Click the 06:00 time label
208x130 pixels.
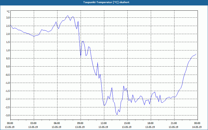point(57,123)
